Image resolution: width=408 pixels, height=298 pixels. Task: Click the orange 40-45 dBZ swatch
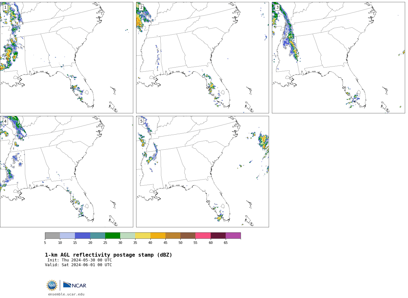coord(158,236)
